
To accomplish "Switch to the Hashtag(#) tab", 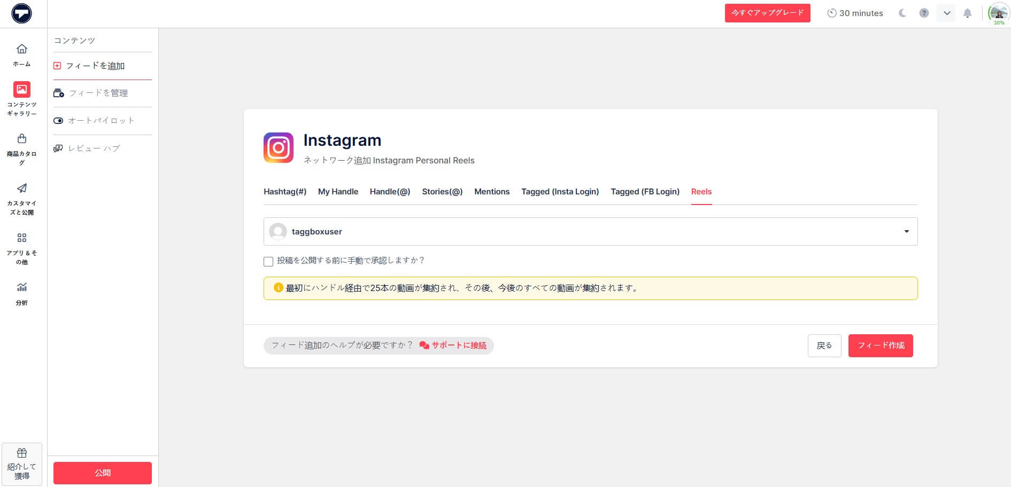I will click(285, 192).
